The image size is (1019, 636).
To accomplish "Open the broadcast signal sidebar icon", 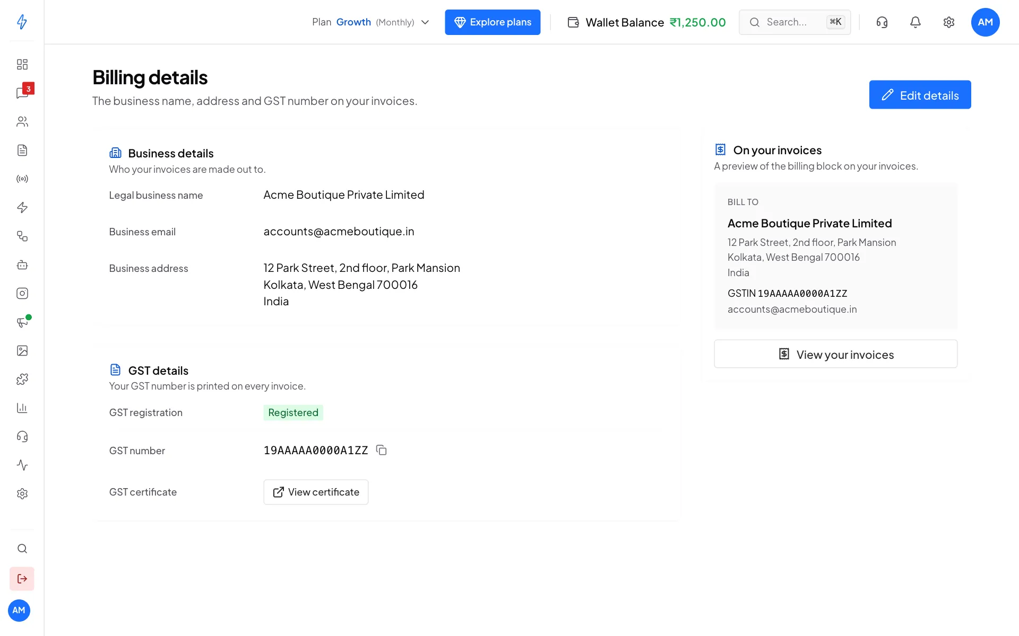I will click(x=22, y=179).
